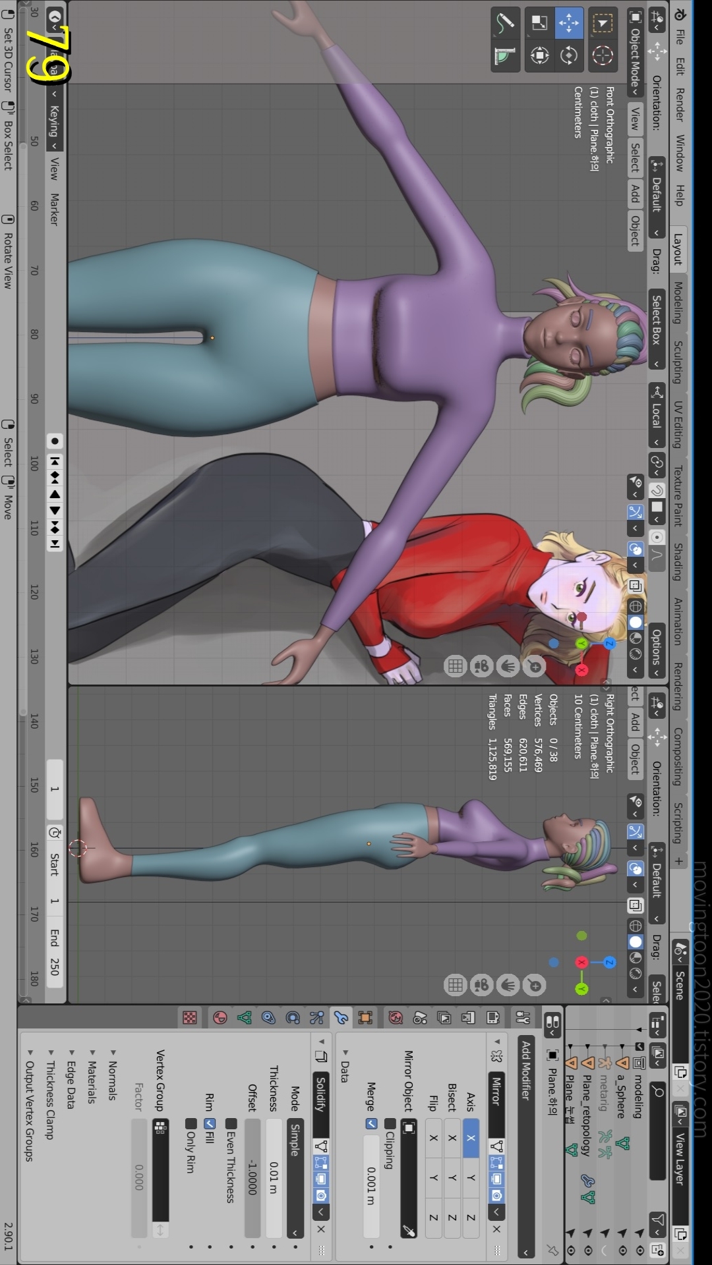The width and height of the screenshot is (712, 1265).
Task: Toggle X-Ray in left viewport header
Action: [636, 585]
